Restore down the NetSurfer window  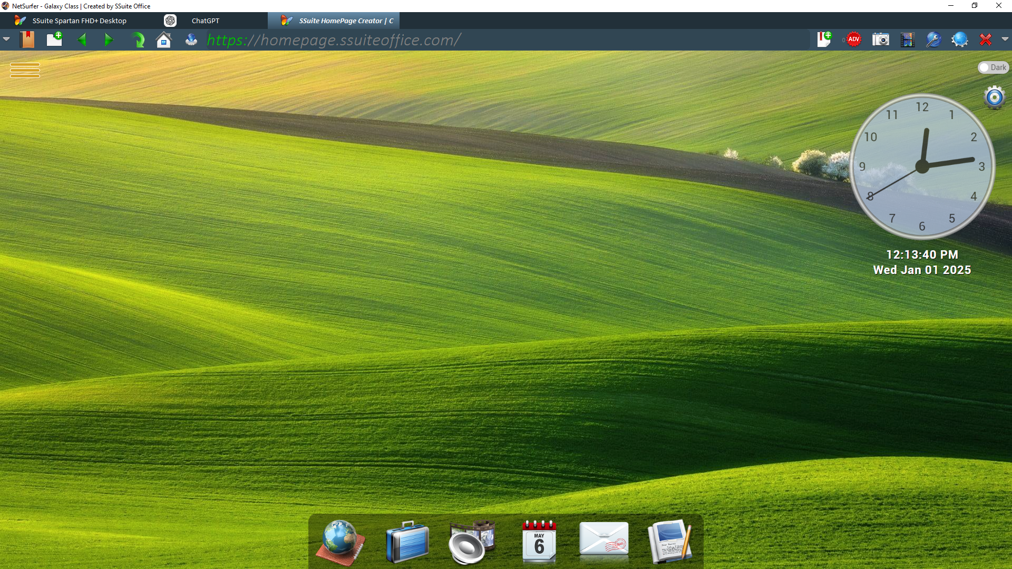pyautogui.click(x=975, y=6)
